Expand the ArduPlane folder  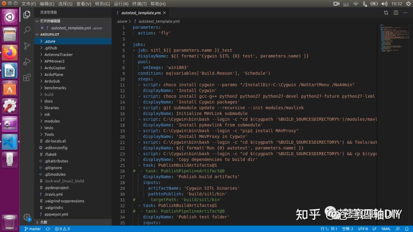click(73, 75)
